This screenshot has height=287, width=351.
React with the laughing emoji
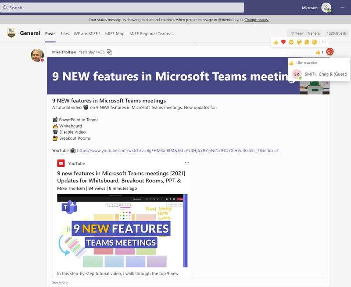(291, 42)
